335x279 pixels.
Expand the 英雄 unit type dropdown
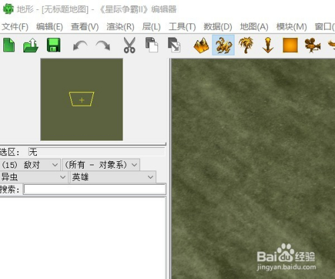point(113,177)
